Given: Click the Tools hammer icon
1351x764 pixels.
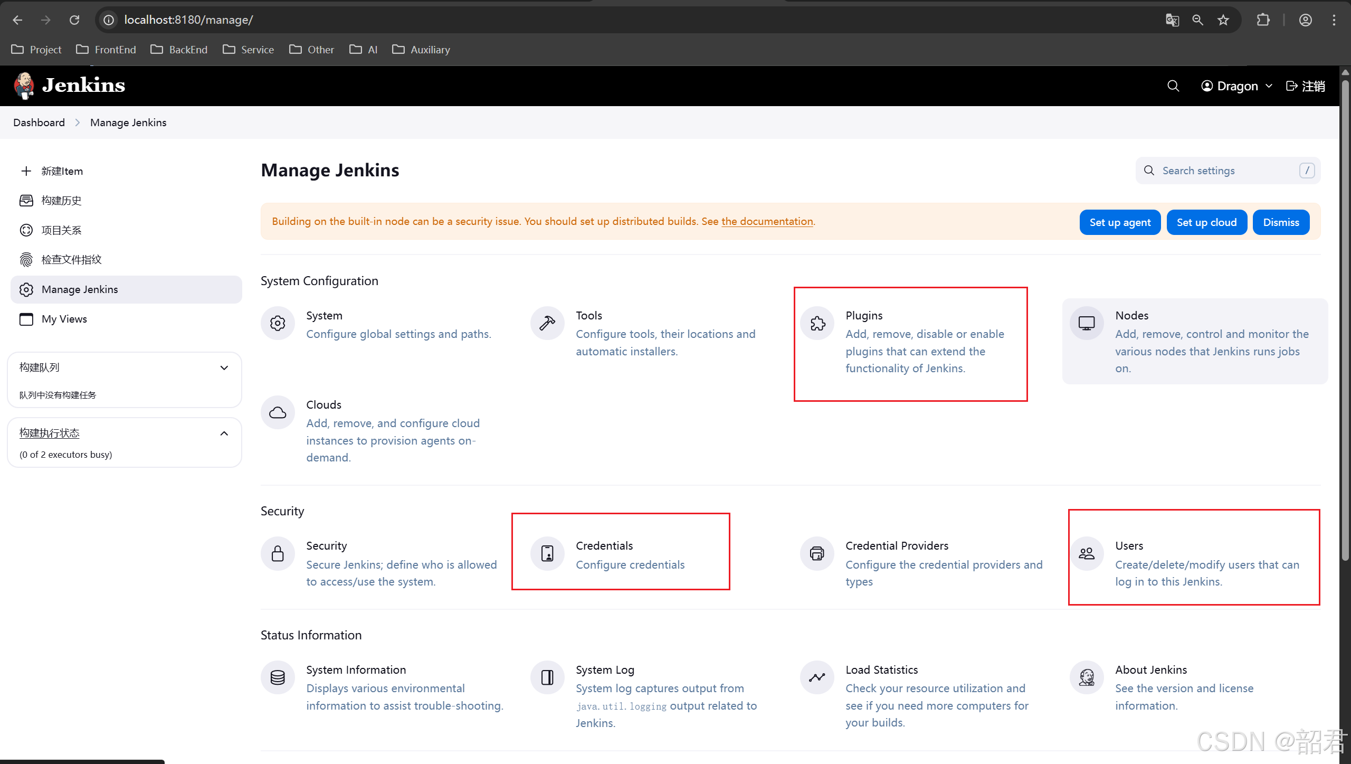Looking at the screenshot, I should (547, 323).
